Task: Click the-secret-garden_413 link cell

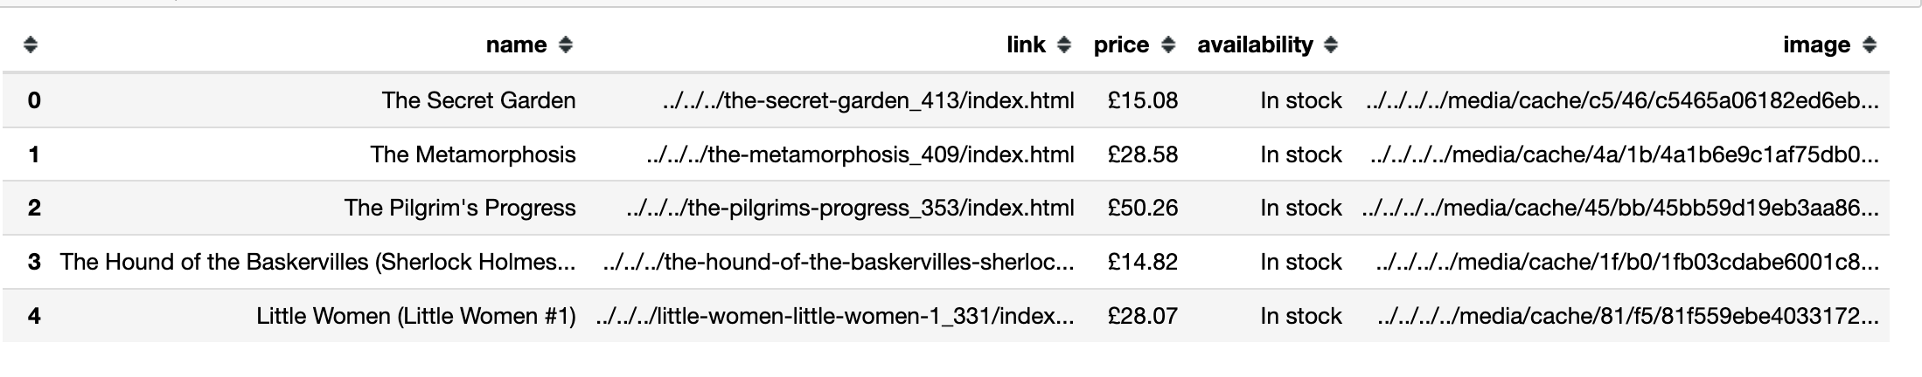Action: pos(868,101)
